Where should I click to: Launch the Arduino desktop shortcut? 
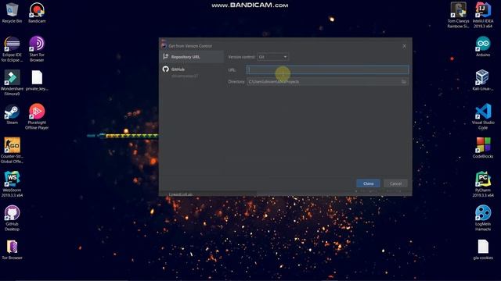pos(483,47)
